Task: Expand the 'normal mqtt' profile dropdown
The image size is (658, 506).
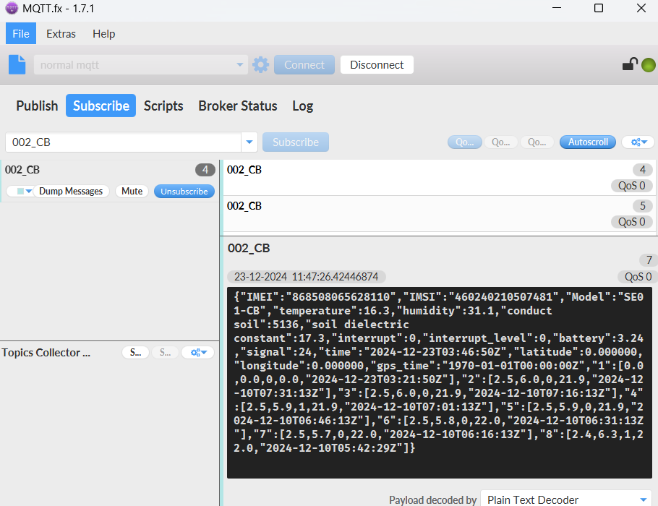Action: (x=239, y=65)
